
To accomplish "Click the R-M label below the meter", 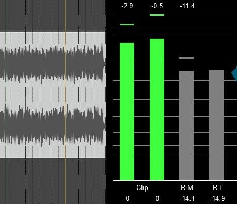I will coord(187,187).
